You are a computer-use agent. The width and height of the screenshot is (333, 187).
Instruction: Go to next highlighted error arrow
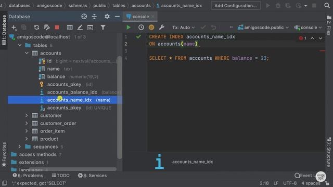[321, 38]
